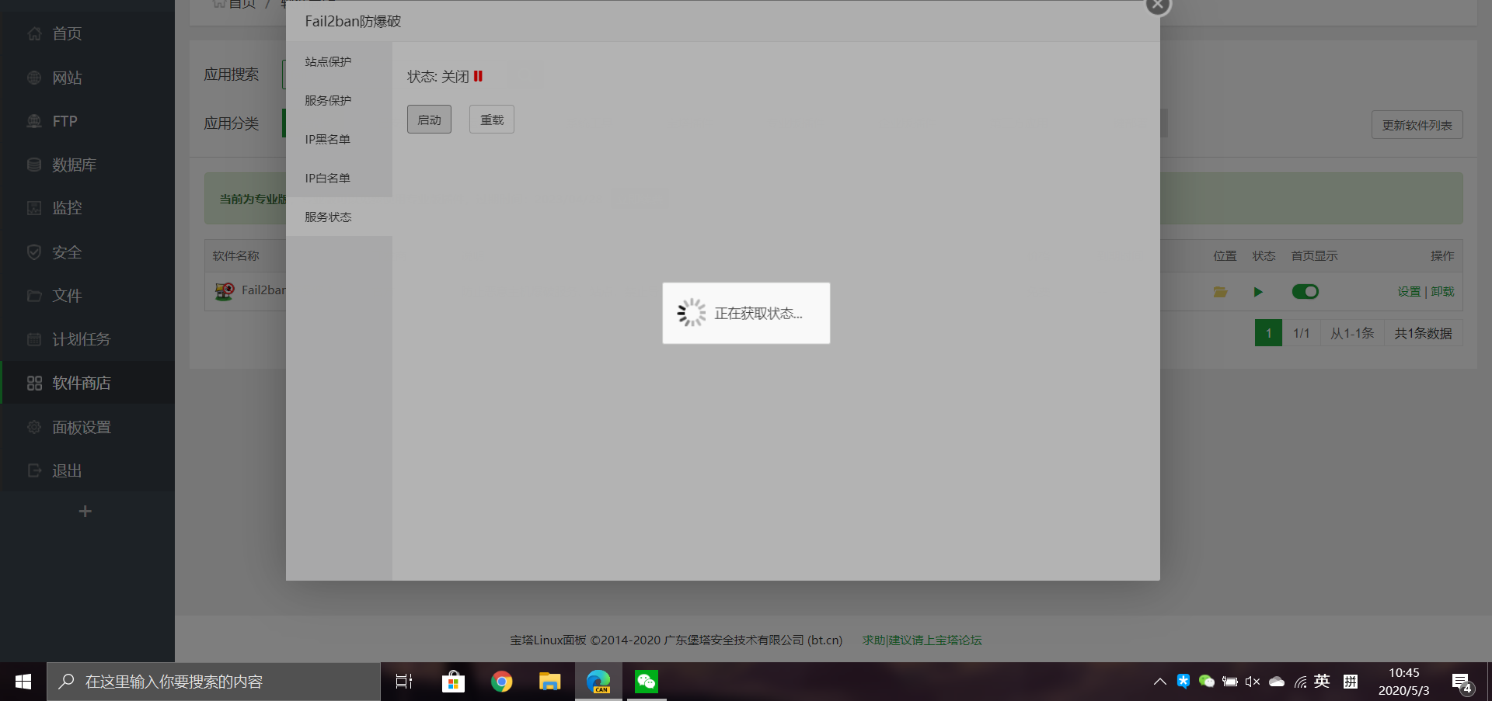Image resolution: width=1492 pixels, height=701 pixels.
Task: Expand the plus item at sidebar bottom
Action: coord(85,511)
